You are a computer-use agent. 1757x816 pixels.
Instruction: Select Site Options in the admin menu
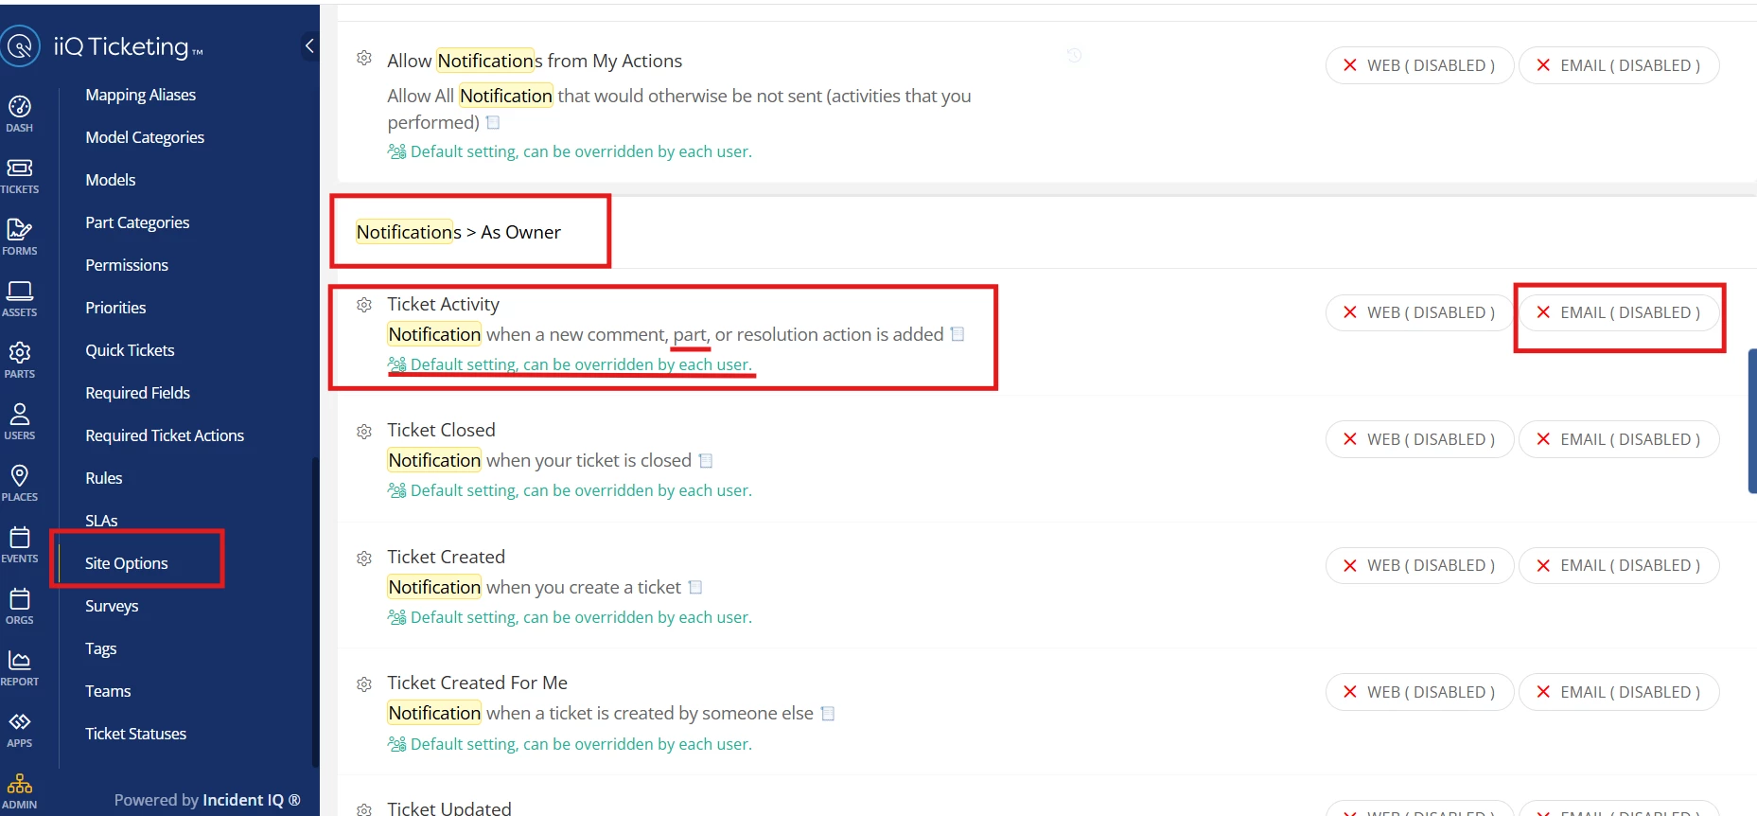click(127, 563)
